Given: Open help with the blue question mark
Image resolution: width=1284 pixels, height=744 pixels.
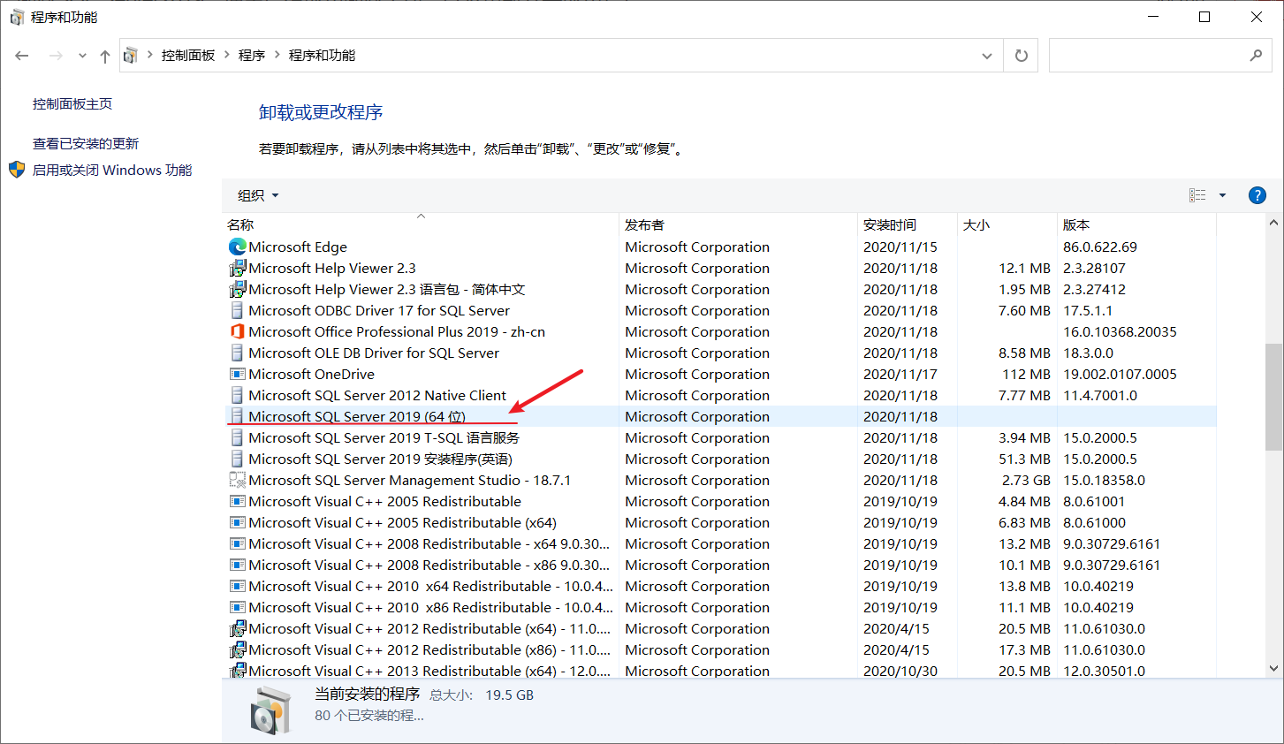Looking at the screenshot, I should tap(1257, 195).
